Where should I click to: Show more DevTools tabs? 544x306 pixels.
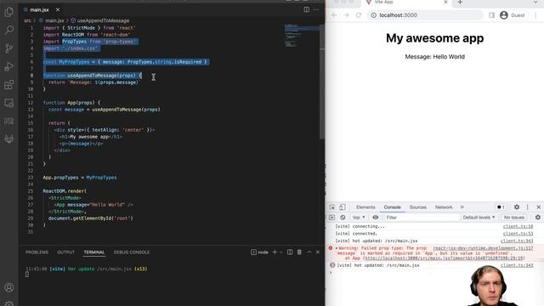click(x=462, y=207)
